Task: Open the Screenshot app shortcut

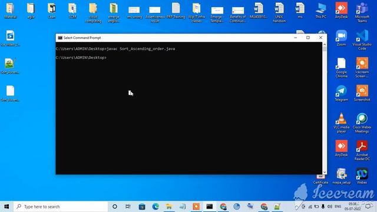Action: (362, 93)
